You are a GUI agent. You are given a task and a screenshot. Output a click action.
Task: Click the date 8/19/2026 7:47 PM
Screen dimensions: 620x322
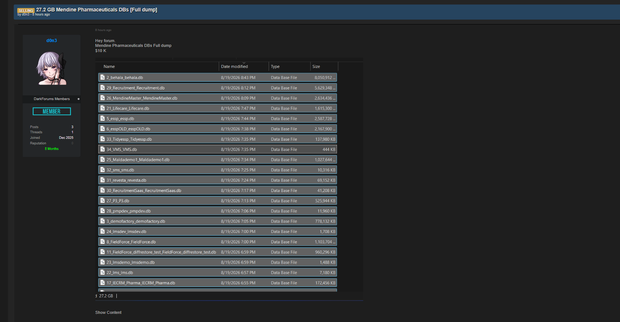[238, 108]
